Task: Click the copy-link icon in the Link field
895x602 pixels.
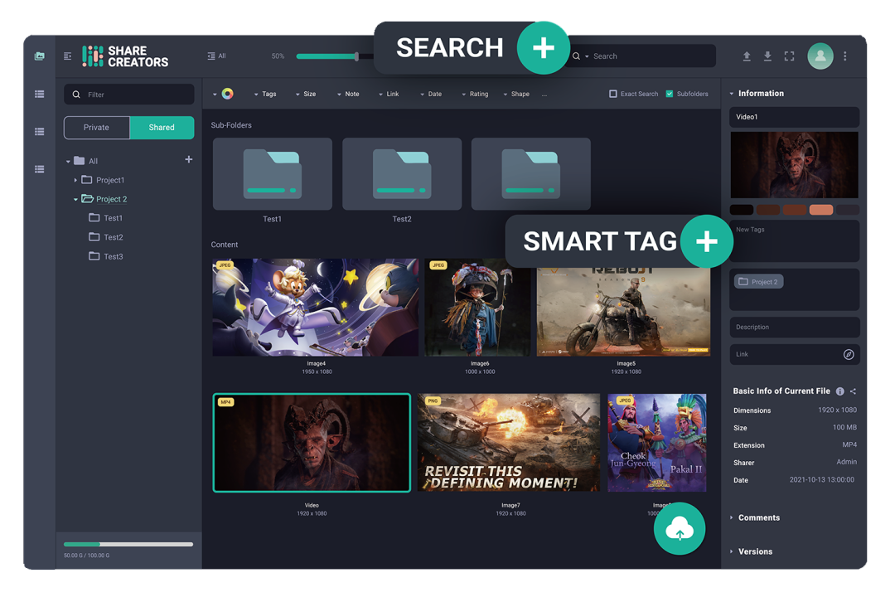Action: click(x=849, y=354)
